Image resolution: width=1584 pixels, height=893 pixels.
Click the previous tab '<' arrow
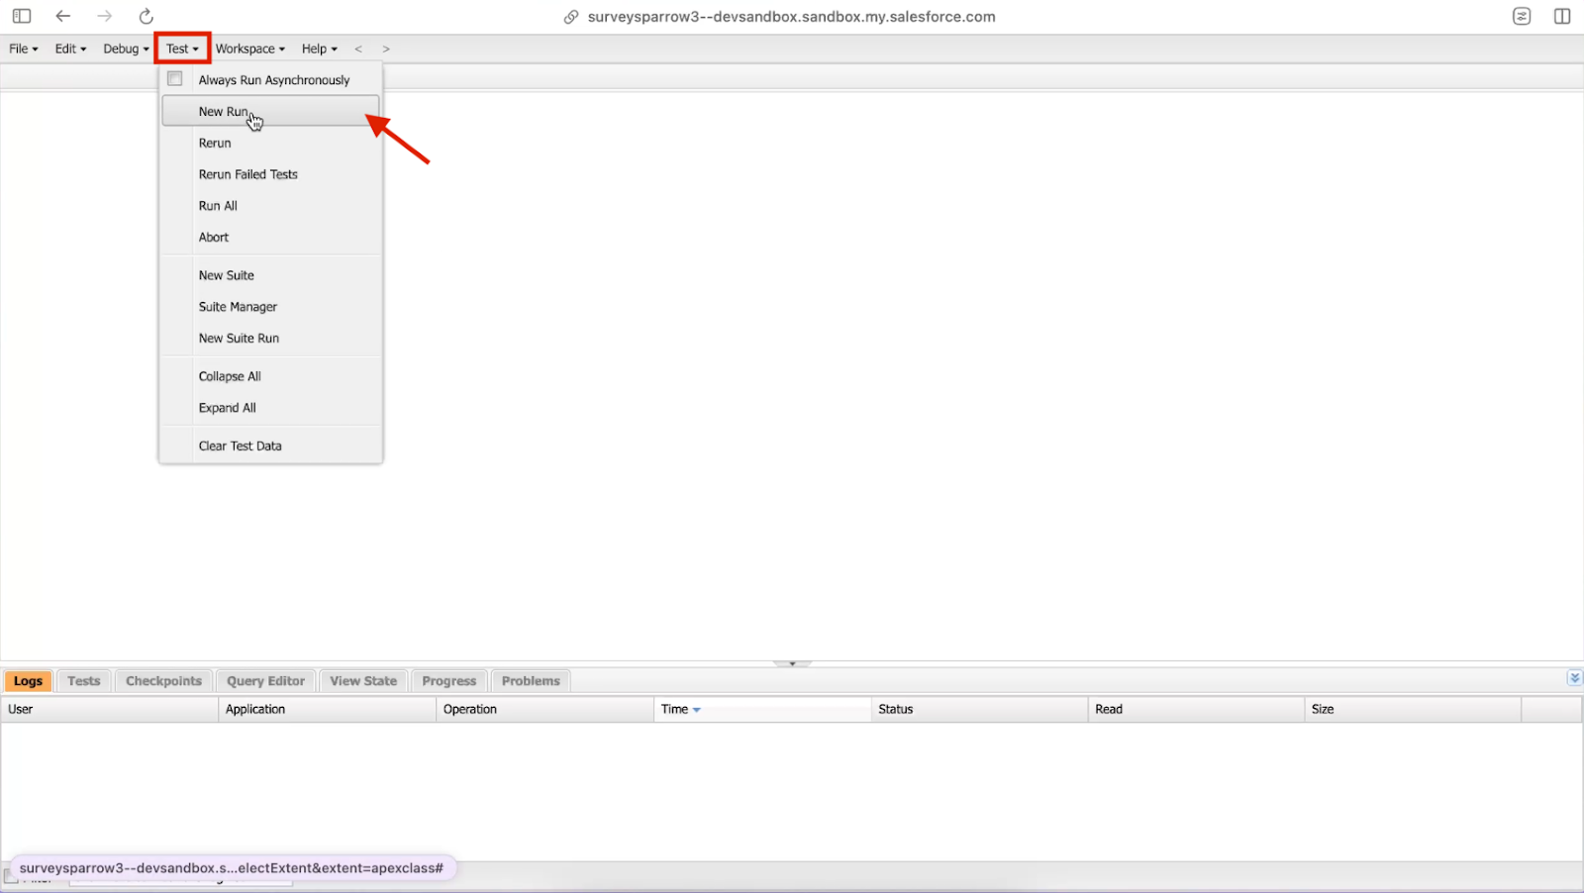tap(358, 49)
